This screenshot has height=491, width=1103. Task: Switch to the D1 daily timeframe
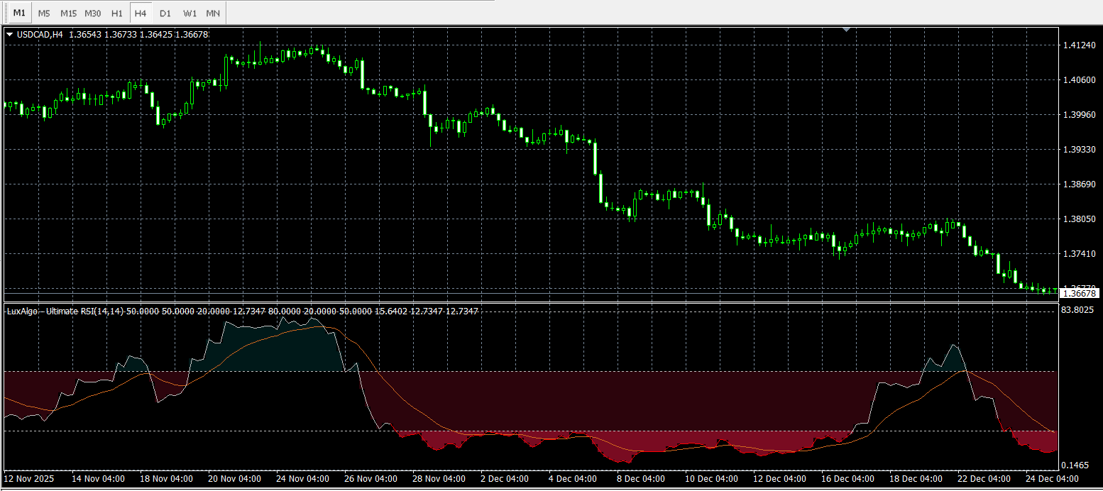pos(165,13)
